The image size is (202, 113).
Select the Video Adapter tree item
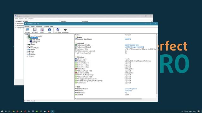(34, 48)
